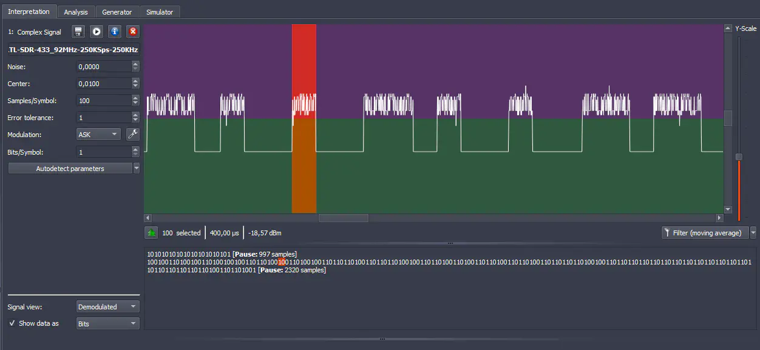Screen dimensions: 760x350
Task: Increase Samples/Symbol with up spinner arrow
Action: coord(135,98)
